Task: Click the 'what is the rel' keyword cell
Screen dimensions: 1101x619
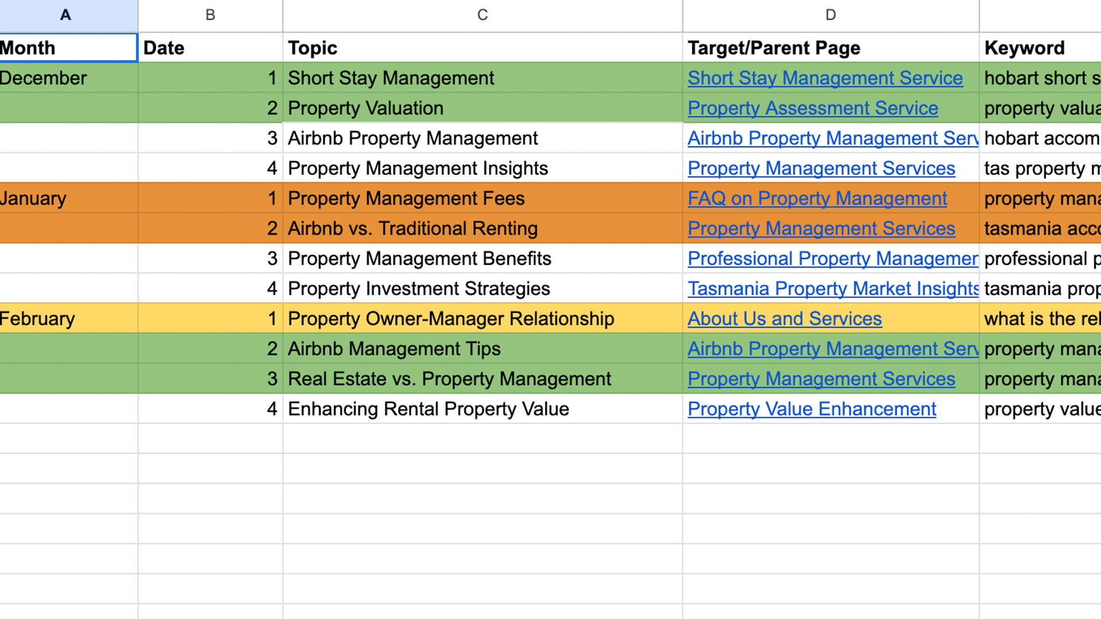Action: (x=1040, y=319)
